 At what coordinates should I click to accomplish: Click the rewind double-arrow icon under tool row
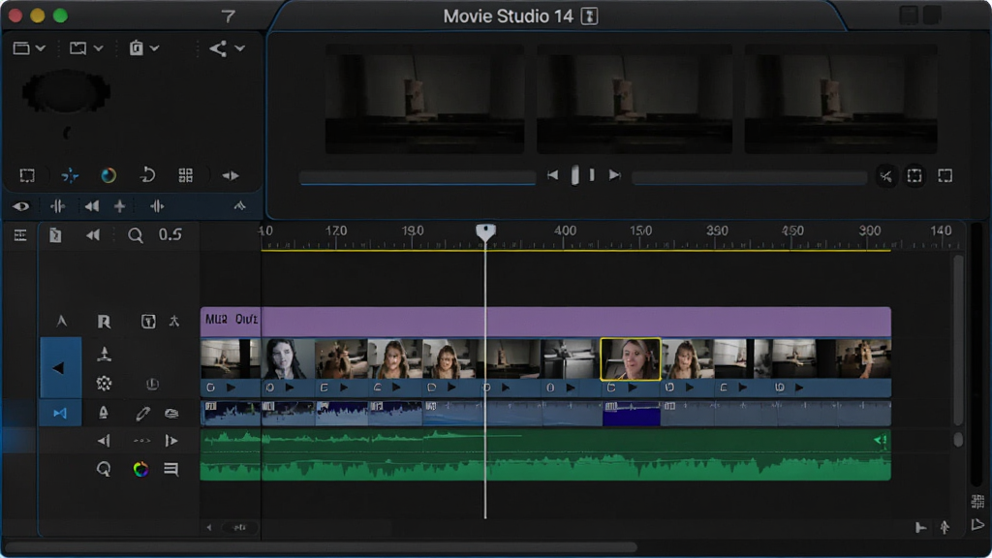[92, 206]
